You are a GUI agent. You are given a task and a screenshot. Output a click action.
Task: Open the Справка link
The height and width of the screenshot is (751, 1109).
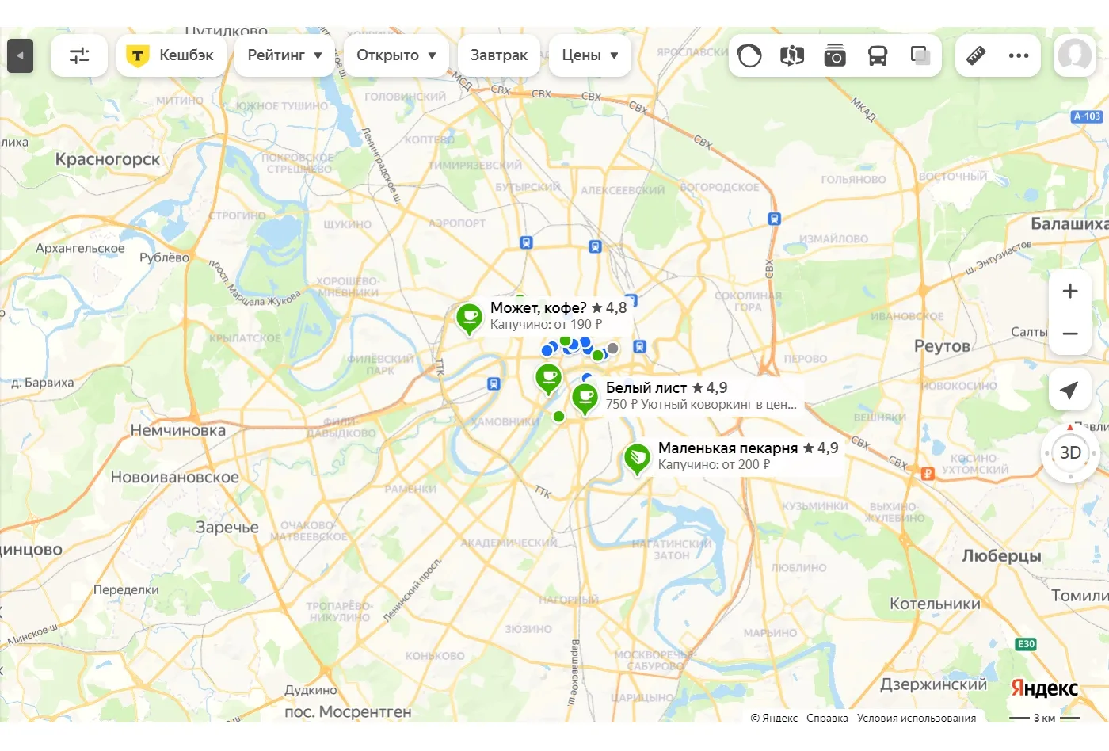(x=827, y=718)
